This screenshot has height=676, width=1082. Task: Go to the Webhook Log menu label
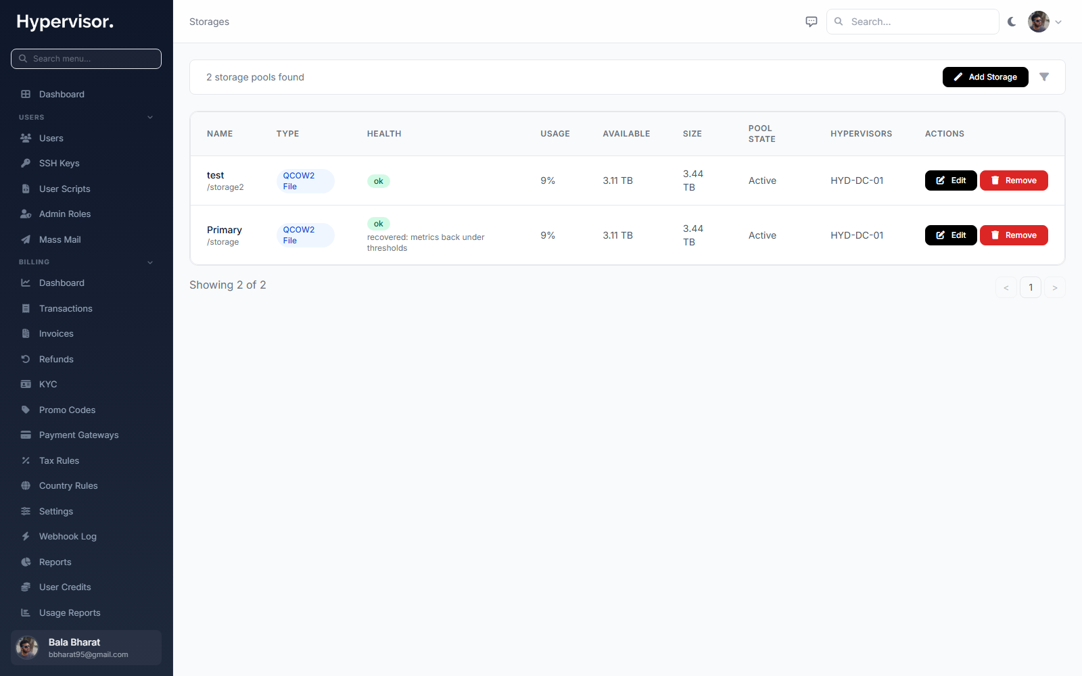(68, 536)
